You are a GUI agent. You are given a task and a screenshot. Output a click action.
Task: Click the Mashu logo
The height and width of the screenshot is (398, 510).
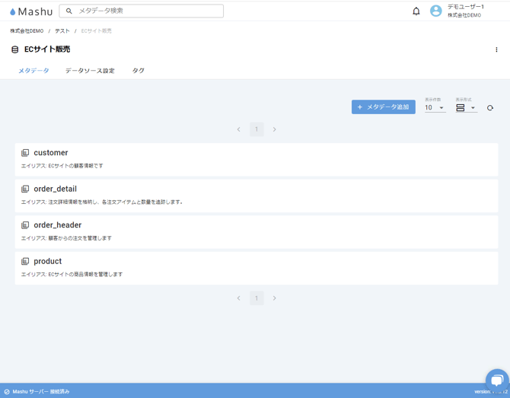(31, 11)
